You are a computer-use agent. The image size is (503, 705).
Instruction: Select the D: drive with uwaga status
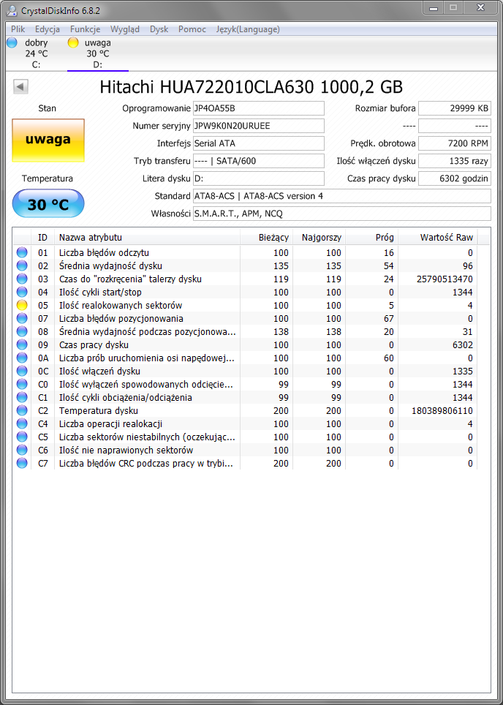pyautogui.click(x=97, y=53)
